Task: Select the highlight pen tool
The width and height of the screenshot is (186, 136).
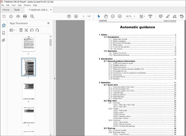Action: 168,16
